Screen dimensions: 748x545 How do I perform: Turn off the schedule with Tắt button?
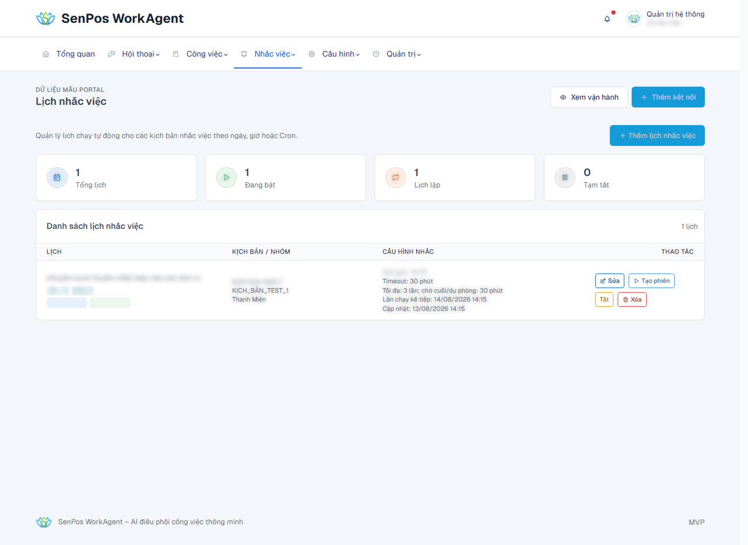(x=604, y=300)
